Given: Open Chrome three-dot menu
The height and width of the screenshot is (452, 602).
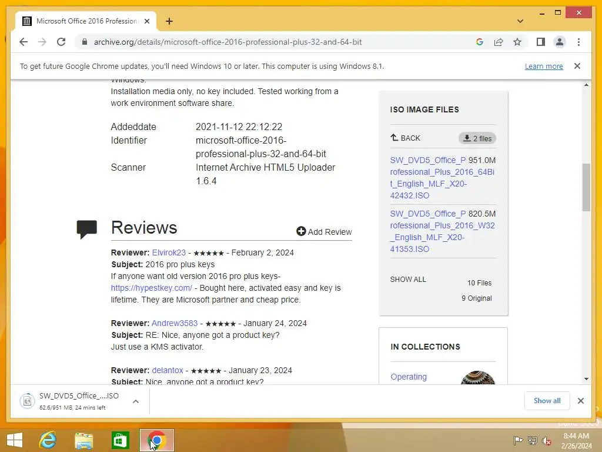Looking at the screenshot, I should [578, 42].
